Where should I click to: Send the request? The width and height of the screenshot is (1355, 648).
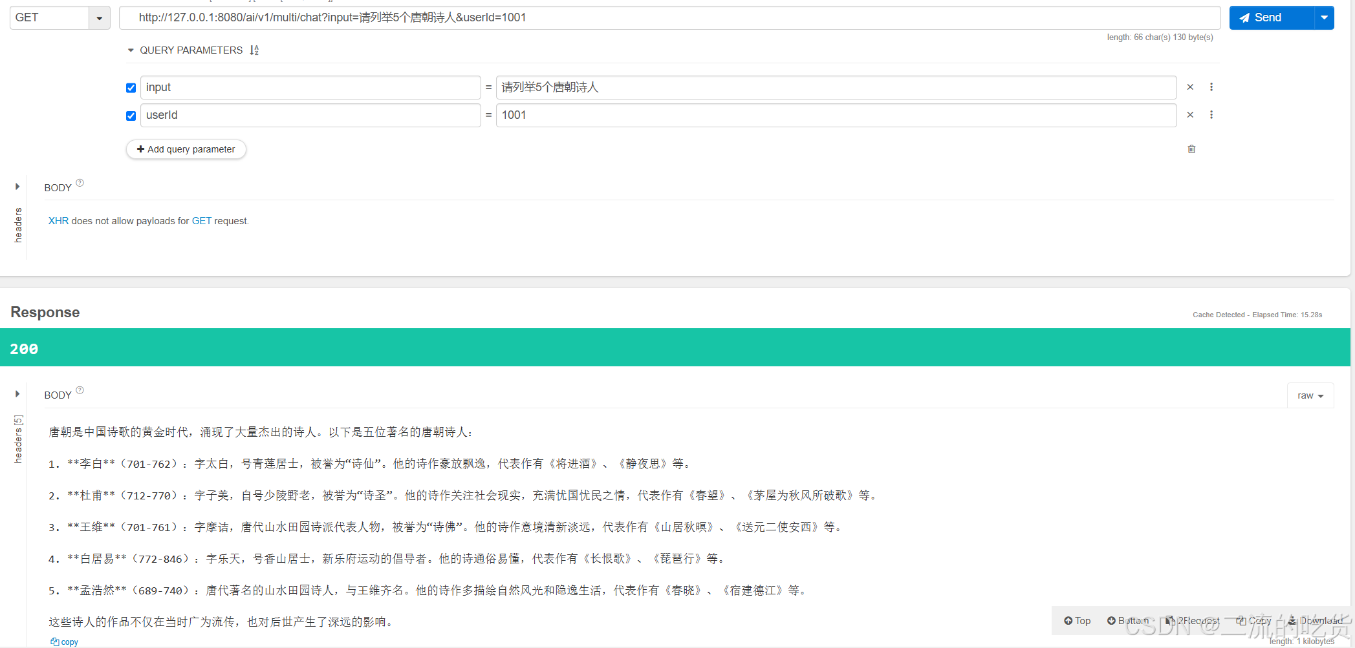[1272, 17]
